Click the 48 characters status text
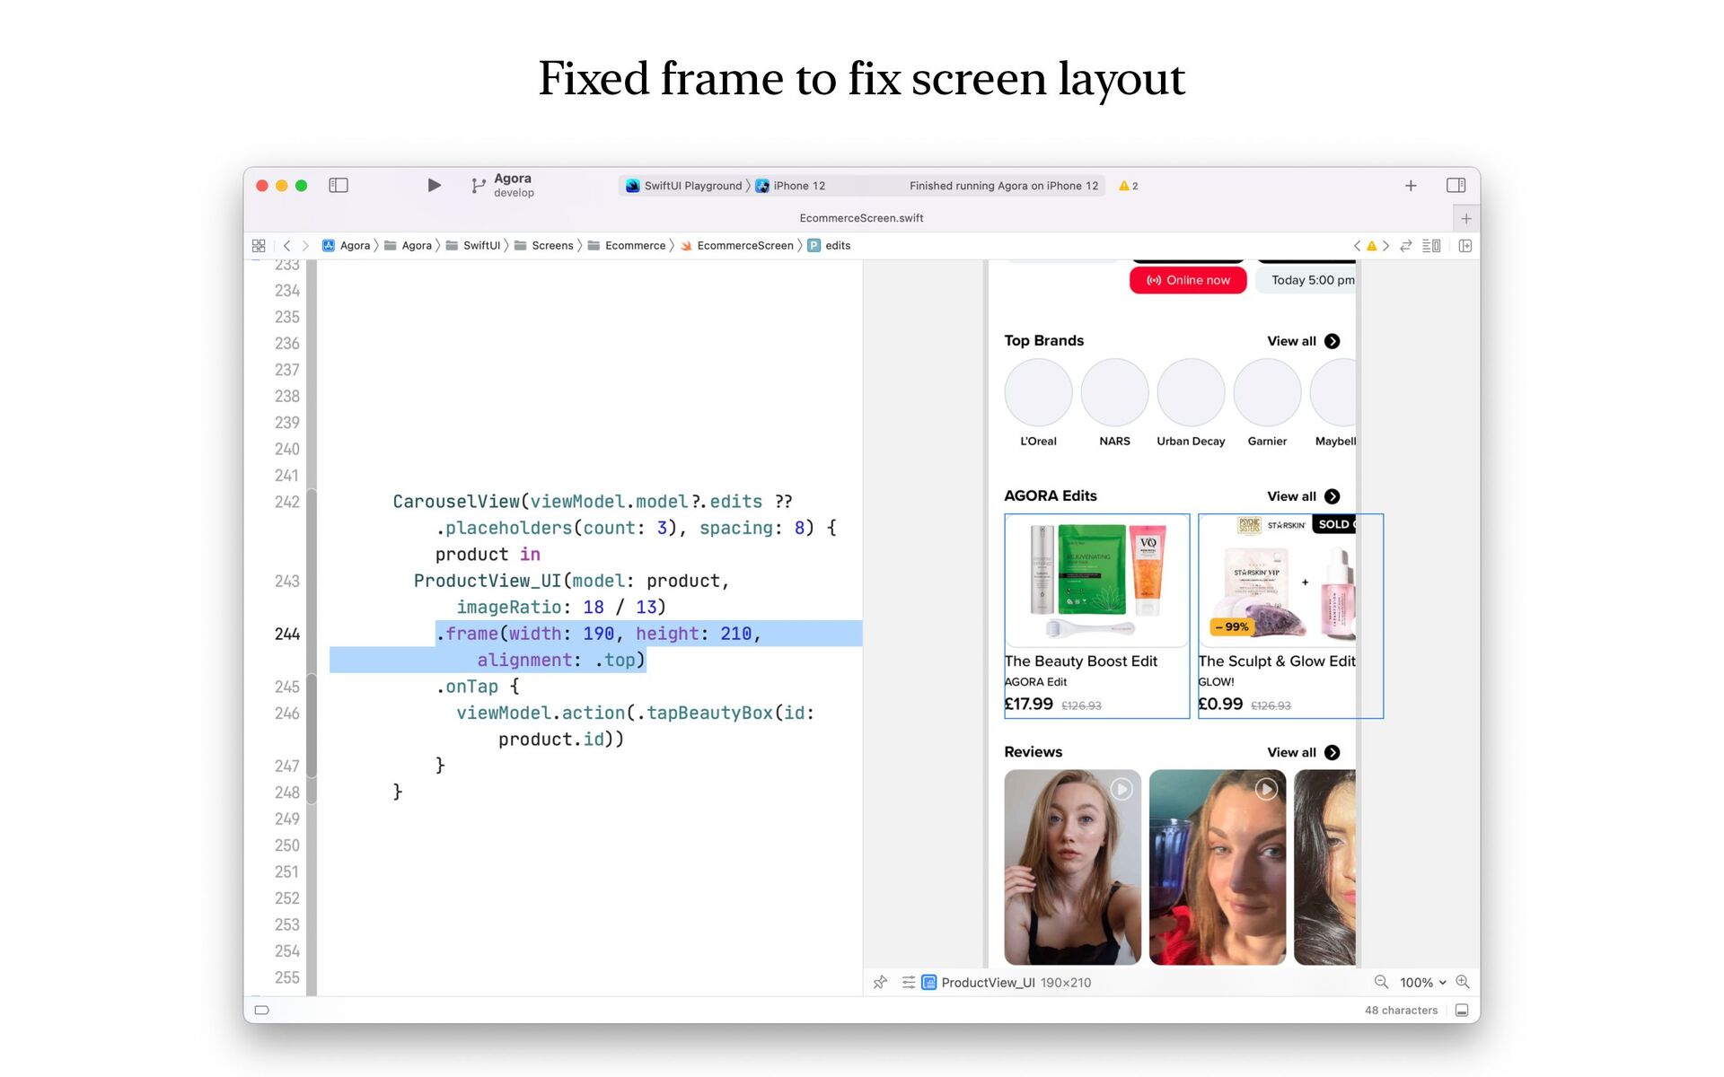This screenshot has width=1724, height=1077. [1401, 1010]
